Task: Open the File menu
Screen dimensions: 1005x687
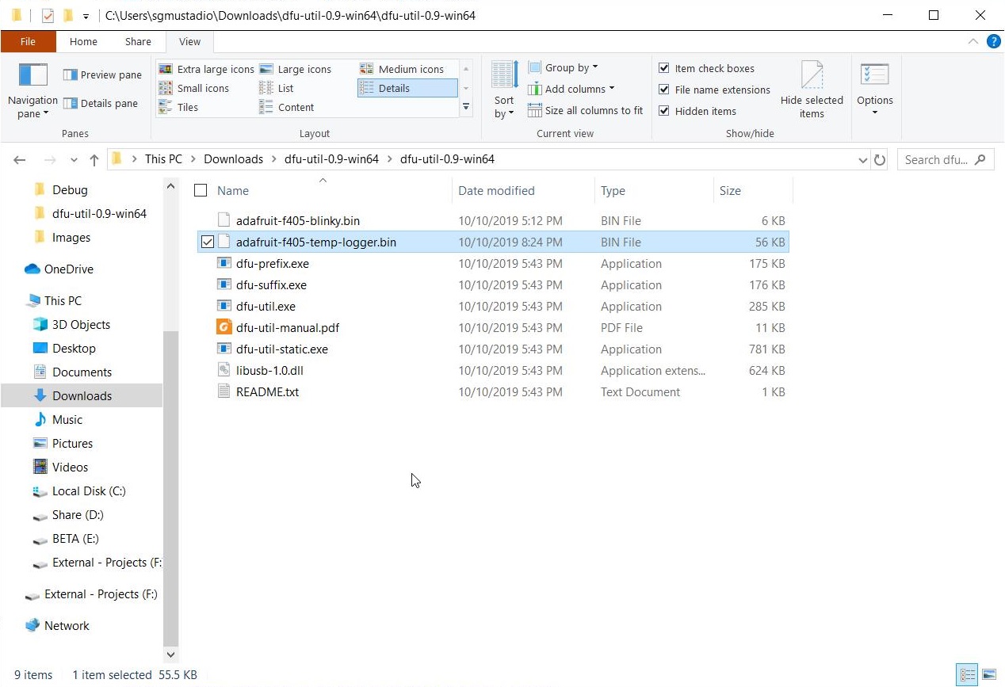Action: (28, 41)
